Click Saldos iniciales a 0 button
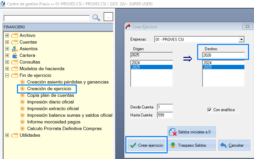This screenshot has height=159, width=254. tap(191, 132)
